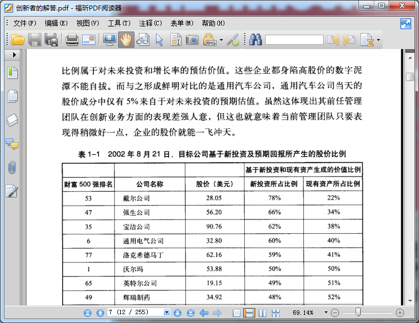
Task: Print the document with printer icon
Action: [72, 40]
